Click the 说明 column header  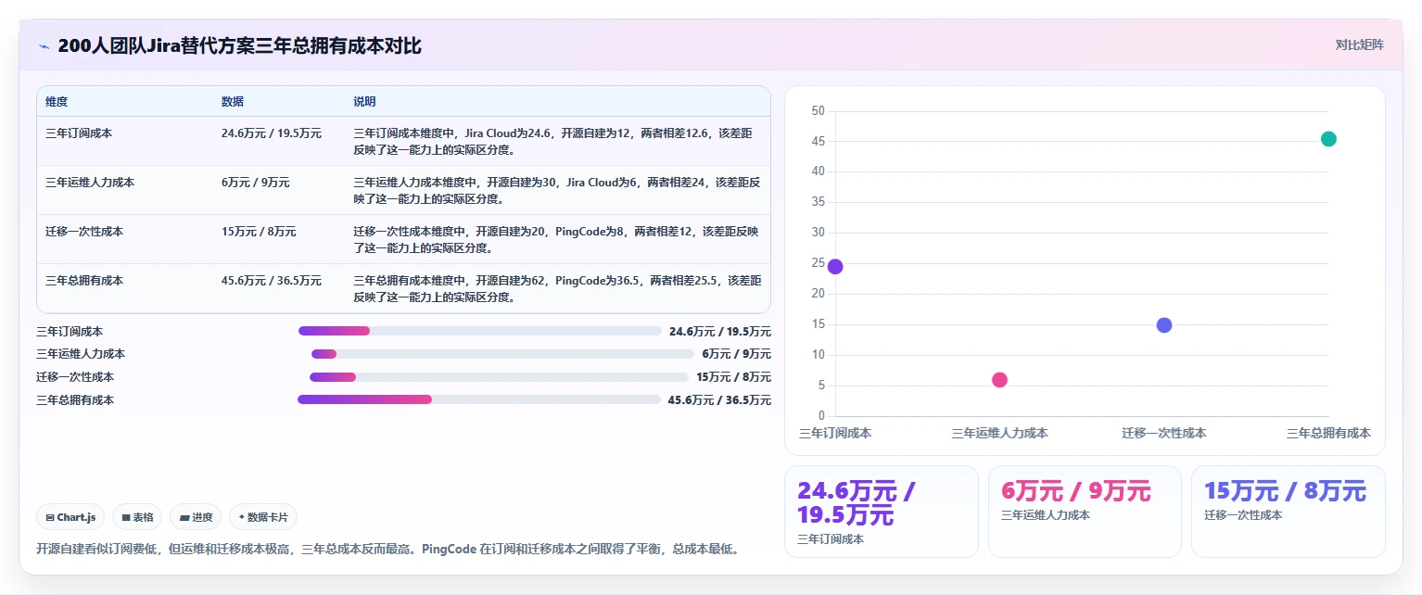click(x=364, y=102)
